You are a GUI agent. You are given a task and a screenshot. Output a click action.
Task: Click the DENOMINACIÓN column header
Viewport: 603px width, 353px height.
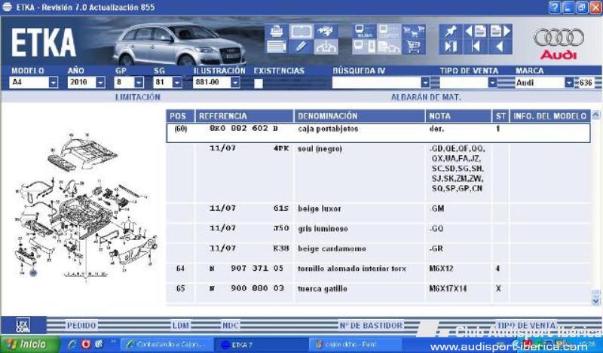pos(360,116)
